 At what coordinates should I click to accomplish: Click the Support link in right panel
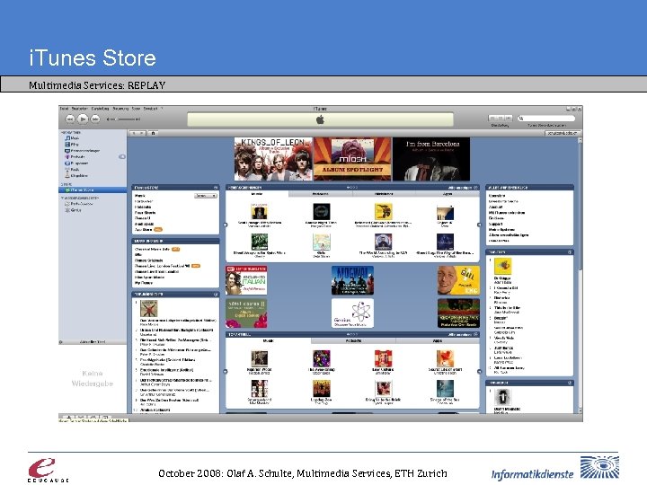tap(495, 224)
